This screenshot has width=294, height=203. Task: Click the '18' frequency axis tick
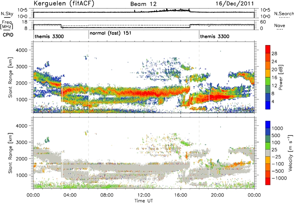pyautogui.click(x=25, y=22)
